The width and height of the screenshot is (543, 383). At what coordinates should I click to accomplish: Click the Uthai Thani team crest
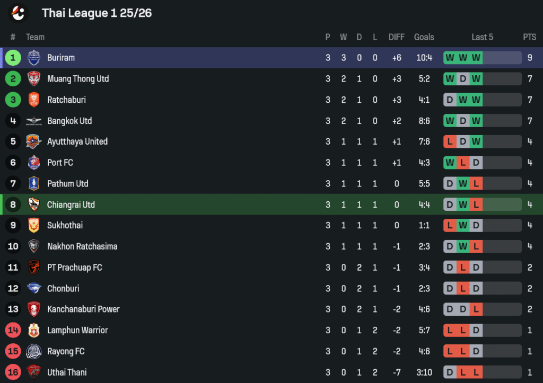34,372
